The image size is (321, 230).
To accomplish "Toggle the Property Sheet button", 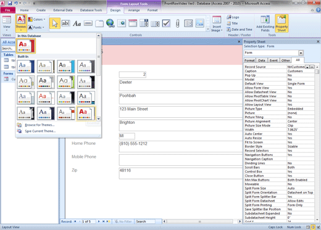I will 281,23.
